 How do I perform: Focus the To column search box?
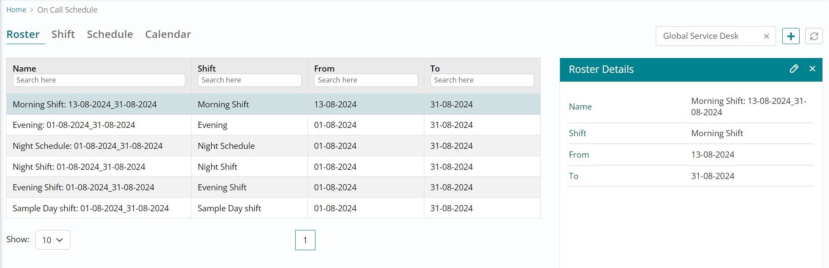coord(482,80)
